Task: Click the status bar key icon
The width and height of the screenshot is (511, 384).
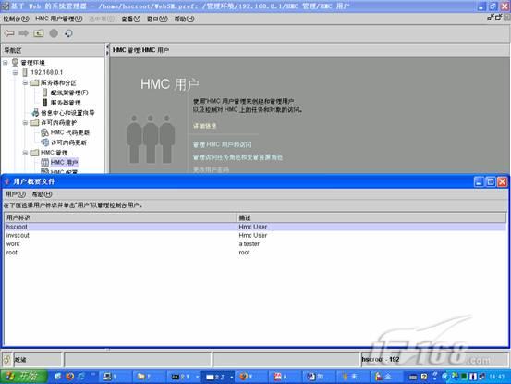Action: 6,360
